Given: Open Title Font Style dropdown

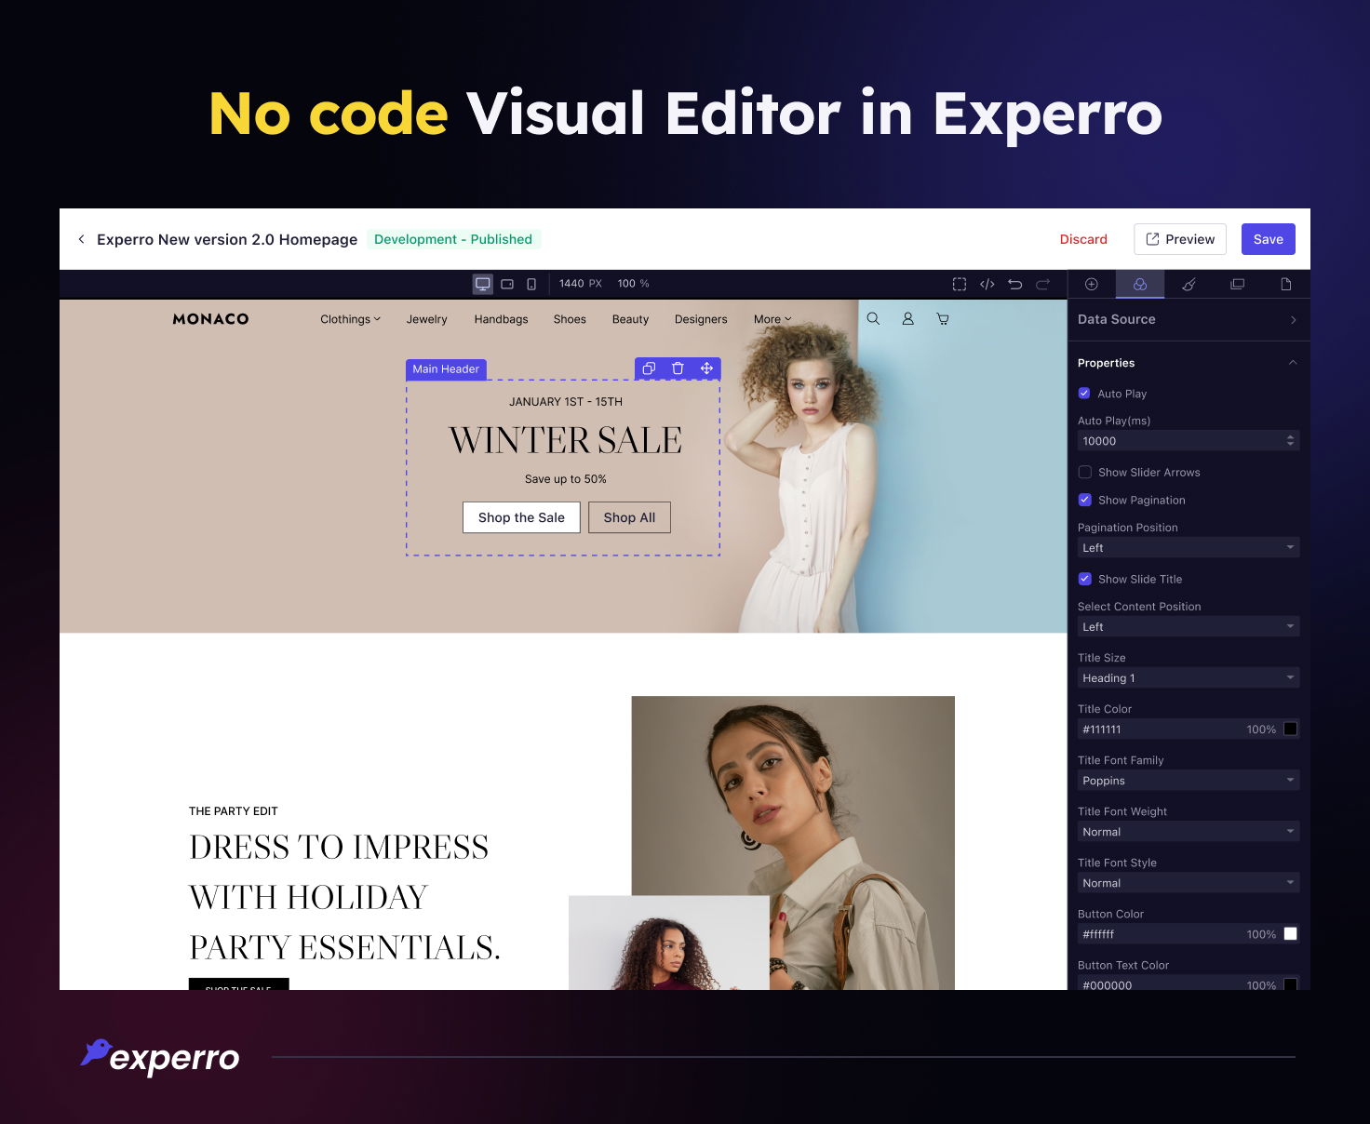Looking at the screenshot, I should point(1189,883).
